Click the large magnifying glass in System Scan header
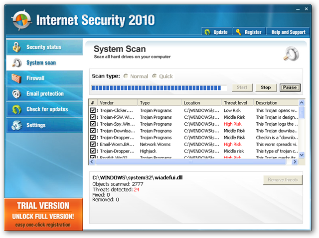Image resolution: width=319 pixels, height=238 pixels. tap(291, 54)
